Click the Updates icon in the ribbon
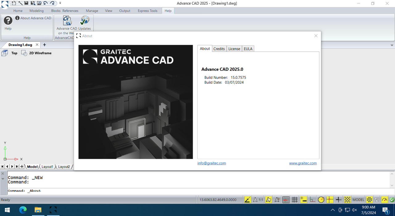The image size is (395, 216). tap(85, 23)
